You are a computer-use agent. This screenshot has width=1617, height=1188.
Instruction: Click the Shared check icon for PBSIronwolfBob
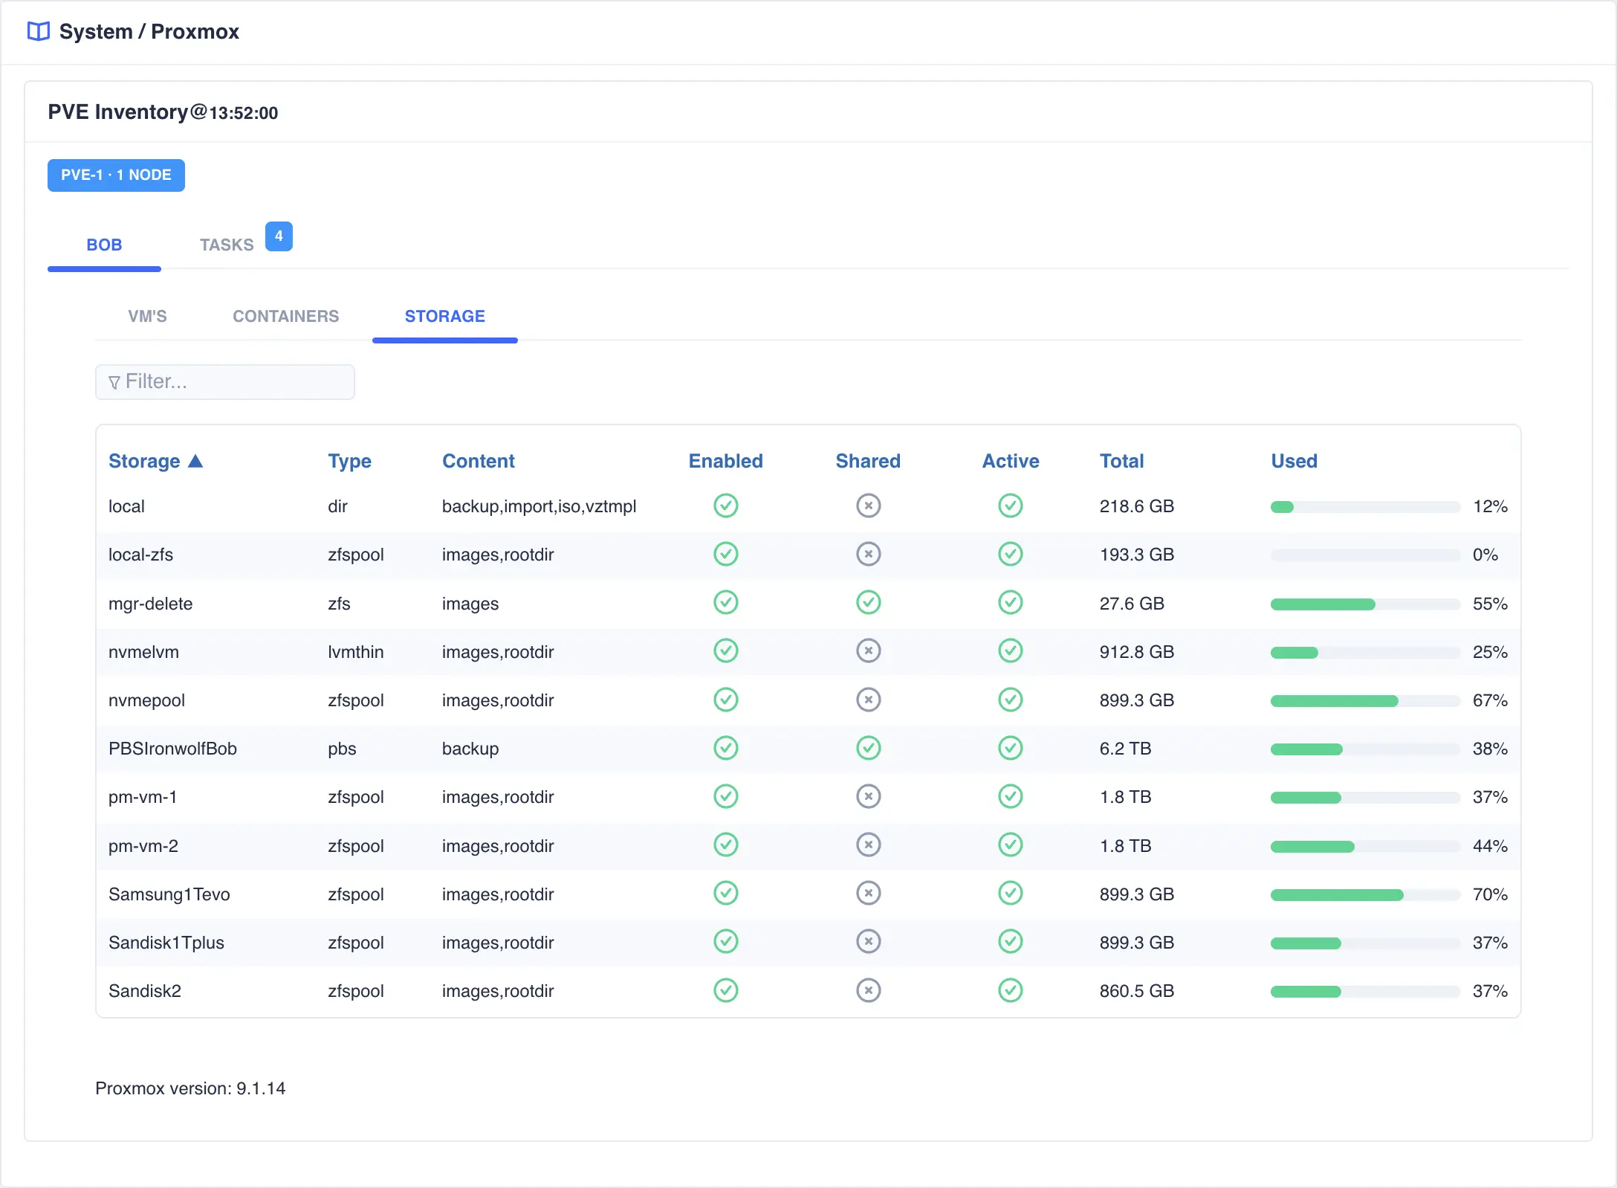coord(868,748)
